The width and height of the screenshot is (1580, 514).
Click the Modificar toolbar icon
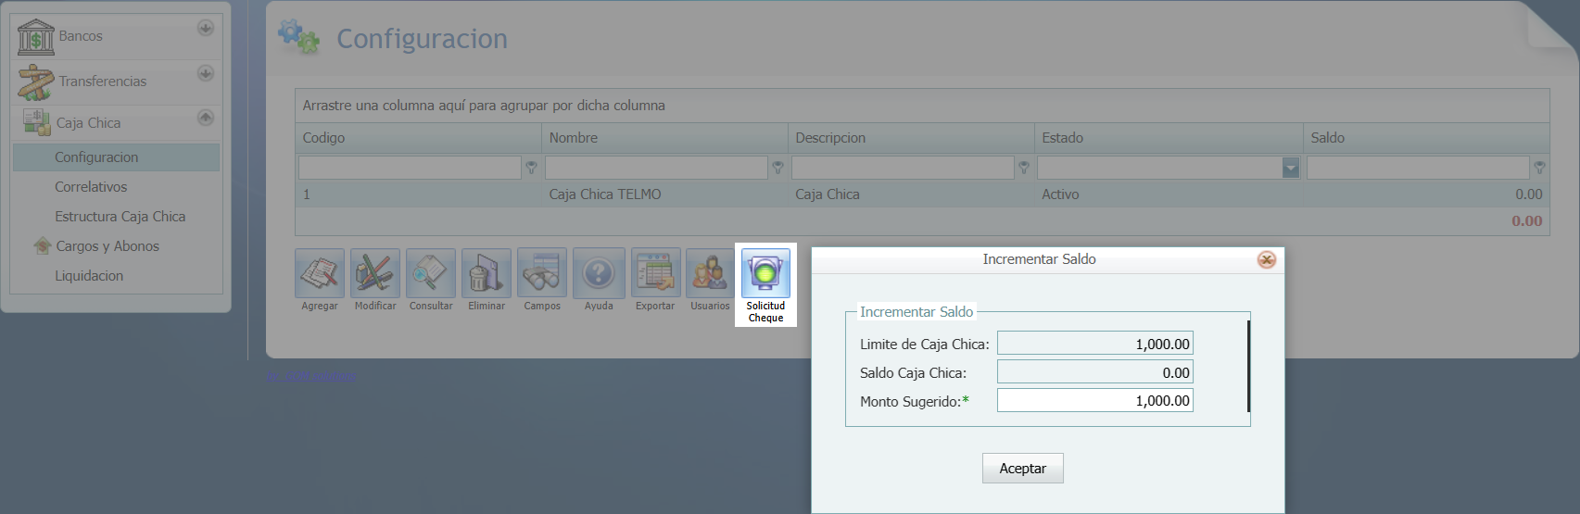(x=375, y=273)
